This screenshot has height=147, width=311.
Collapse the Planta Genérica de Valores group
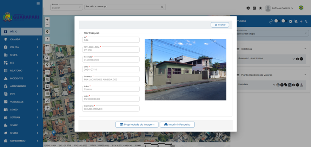pos(305,75)
